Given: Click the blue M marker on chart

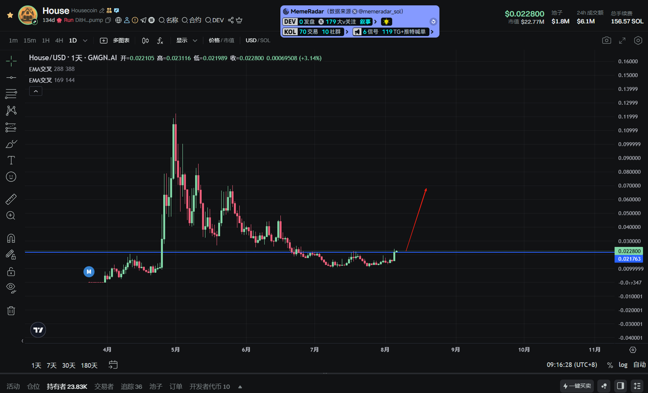Looking at the screenshot, I should pos(89,272).
